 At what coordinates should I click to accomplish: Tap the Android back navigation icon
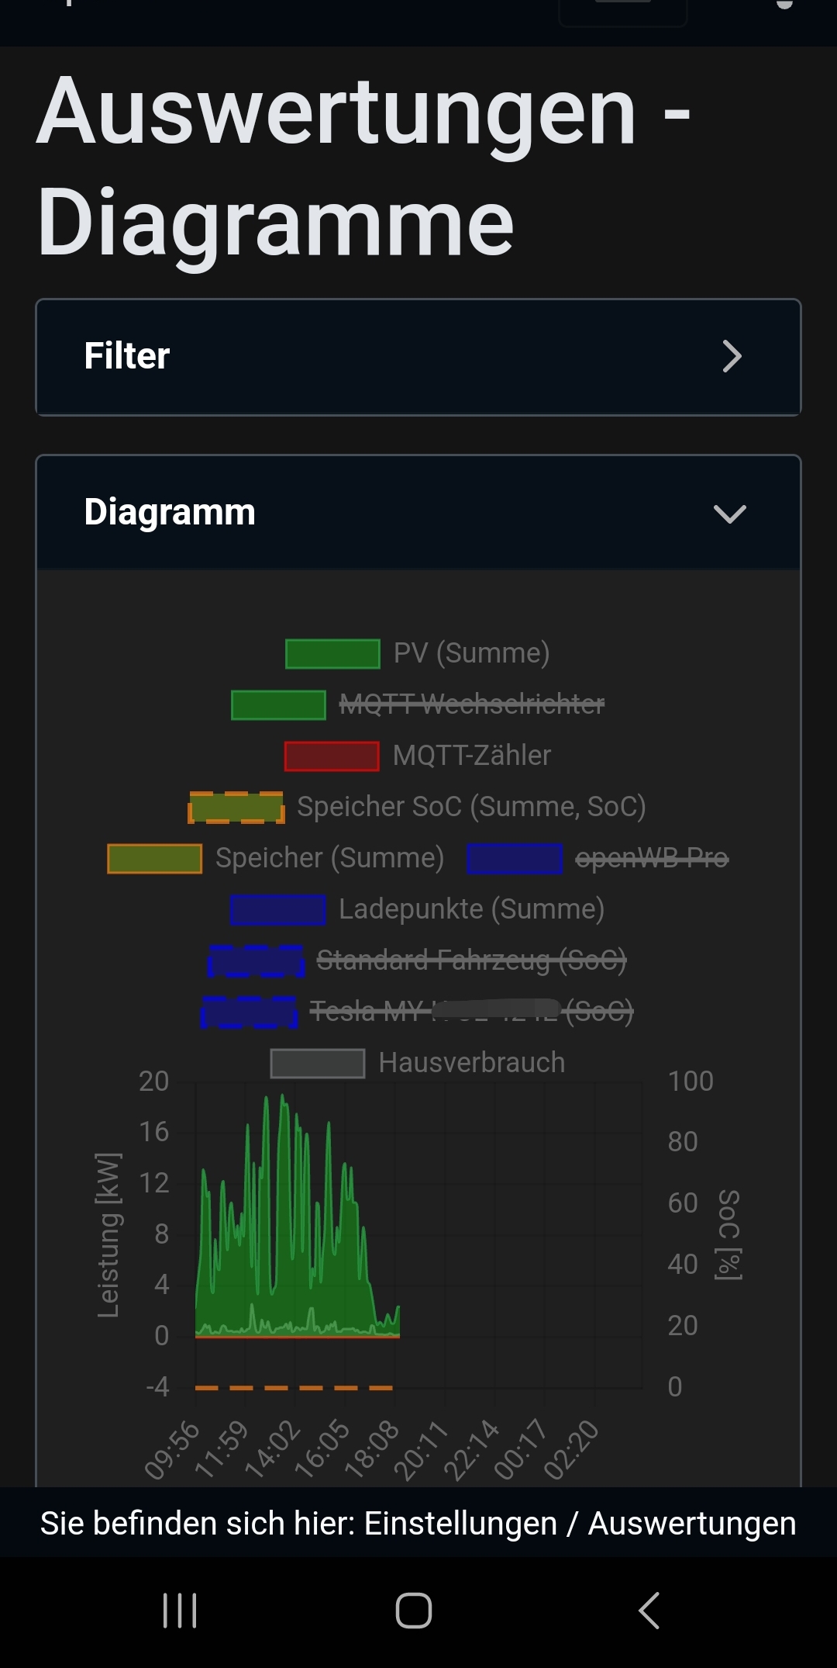(649, 1611)
